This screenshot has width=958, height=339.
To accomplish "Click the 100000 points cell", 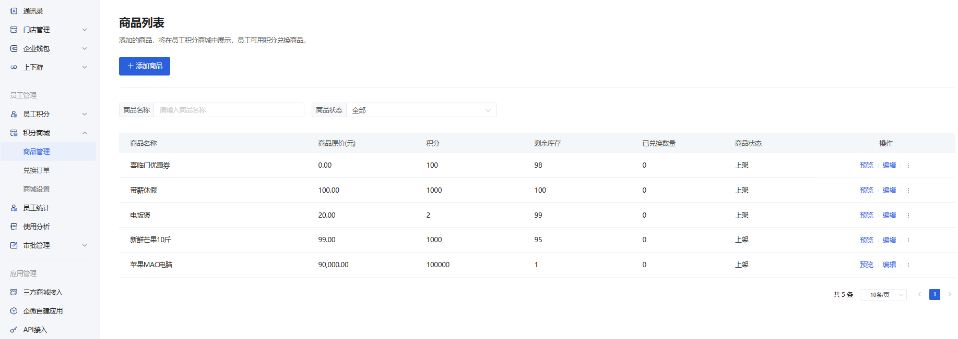I will [437, 265].
